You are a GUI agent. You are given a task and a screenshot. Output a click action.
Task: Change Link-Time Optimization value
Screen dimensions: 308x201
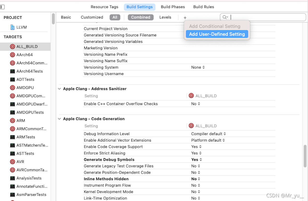(196, 198)
